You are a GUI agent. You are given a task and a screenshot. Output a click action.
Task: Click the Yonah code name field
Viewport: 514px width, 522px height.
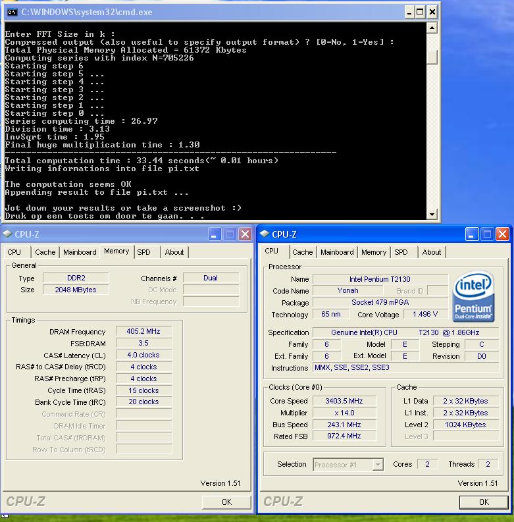(347, 290)
